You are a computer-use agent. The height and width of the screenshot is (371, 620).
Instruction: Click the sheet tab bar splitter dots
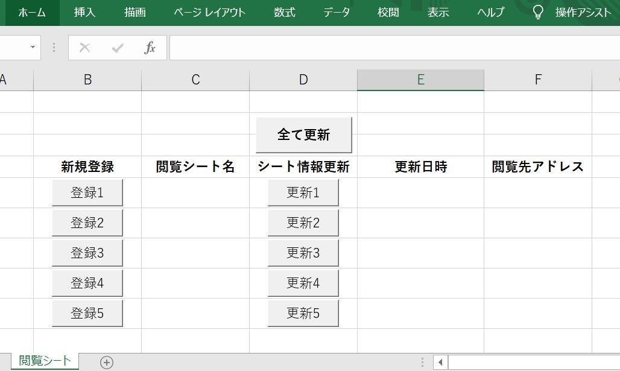tap(423, 362)
